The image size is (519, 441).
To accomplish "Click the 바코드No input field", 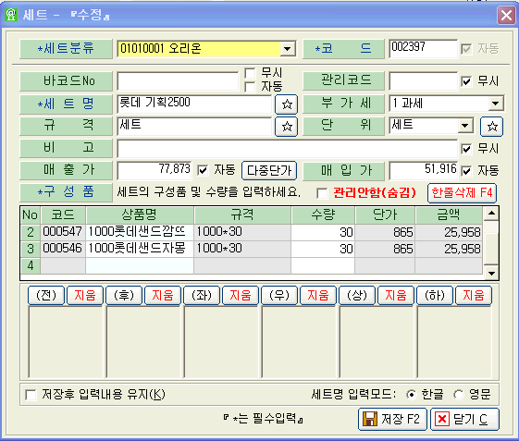I will pos(178,81).
